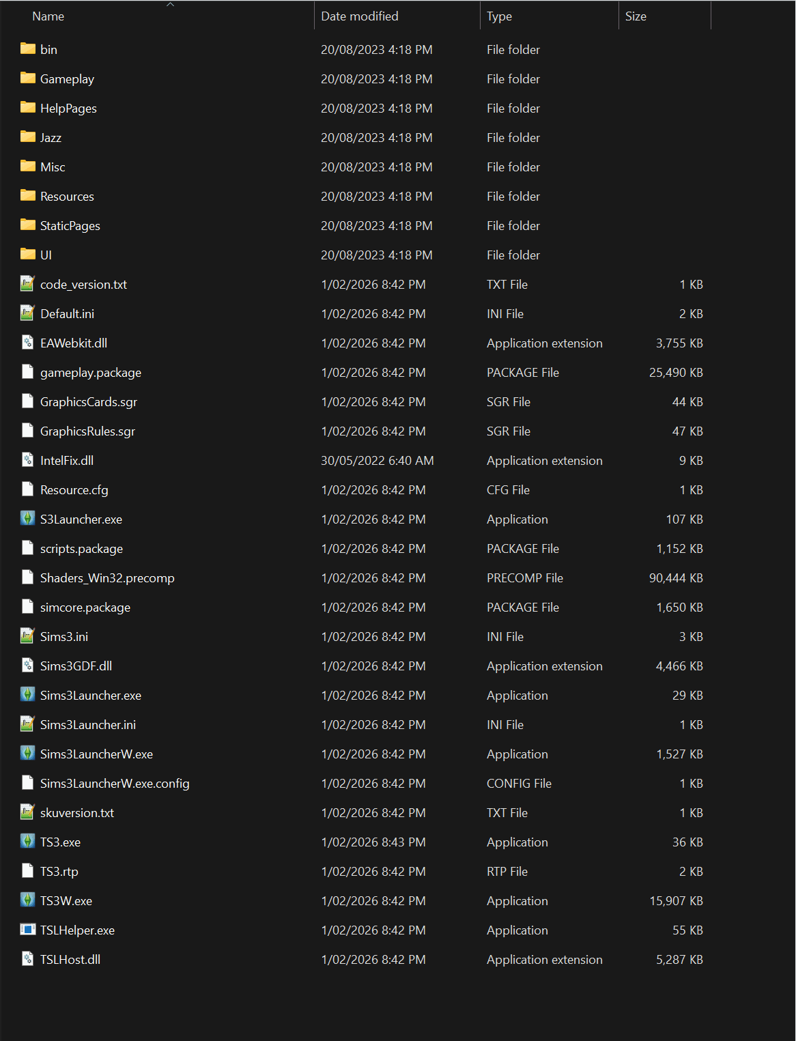The height and width of the screenshot is (1041, 796).
Task: Click the 5,287 KB size value
Action: 679,959
